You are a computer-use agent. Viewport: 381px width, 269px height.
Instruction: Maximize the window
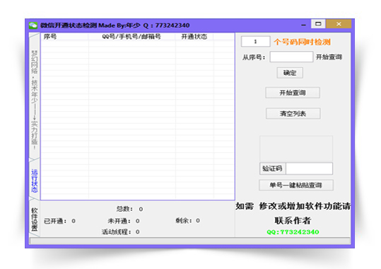coord(318,24)
